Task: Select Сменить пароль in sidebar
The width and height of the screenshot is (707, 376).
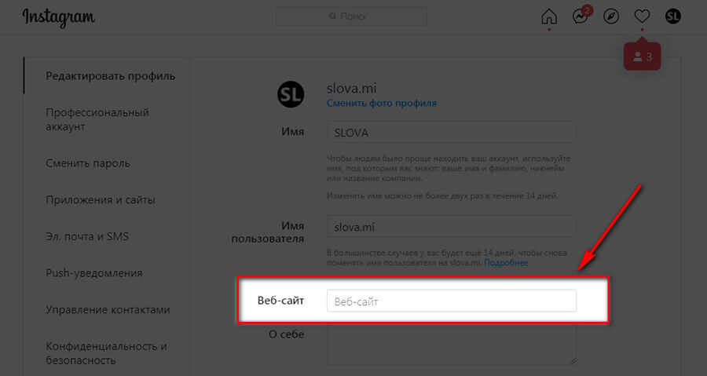Action: coord(88,163)
